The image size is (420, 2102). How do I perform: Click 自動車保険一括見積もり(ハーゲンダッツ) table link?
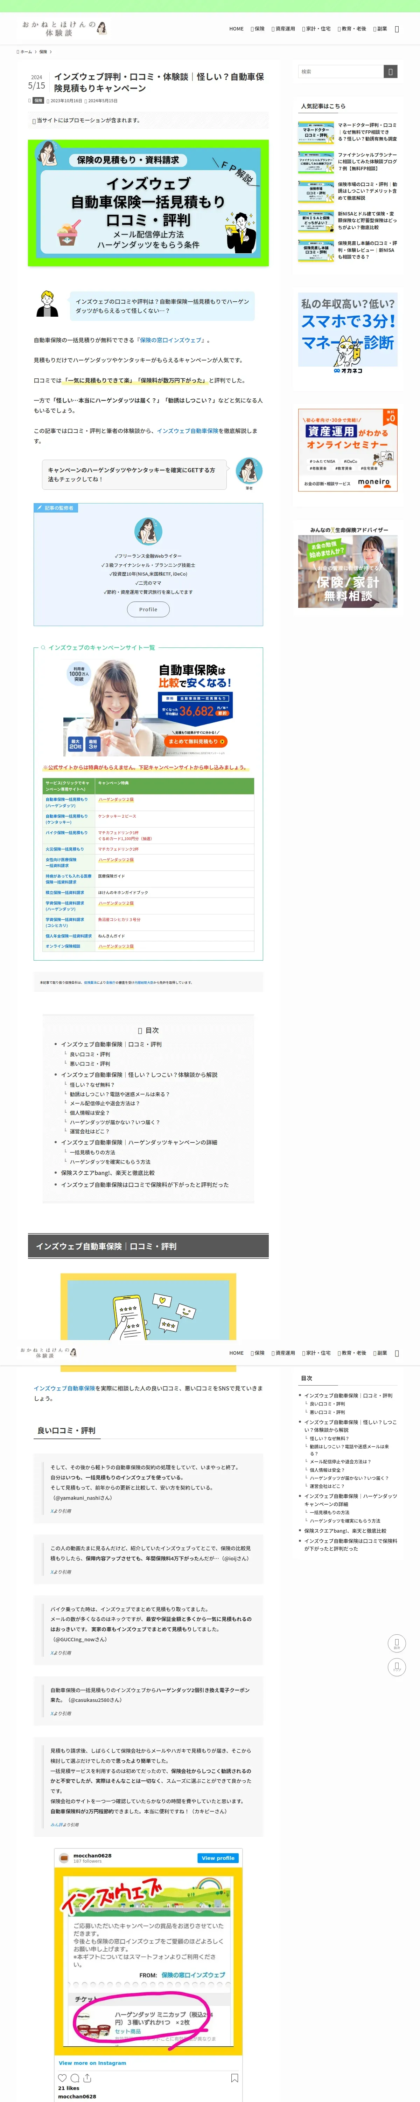pos(67,802)
